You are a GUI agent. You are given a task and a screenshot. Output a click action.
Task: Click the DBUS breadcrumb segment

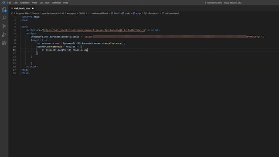(82, 14)
